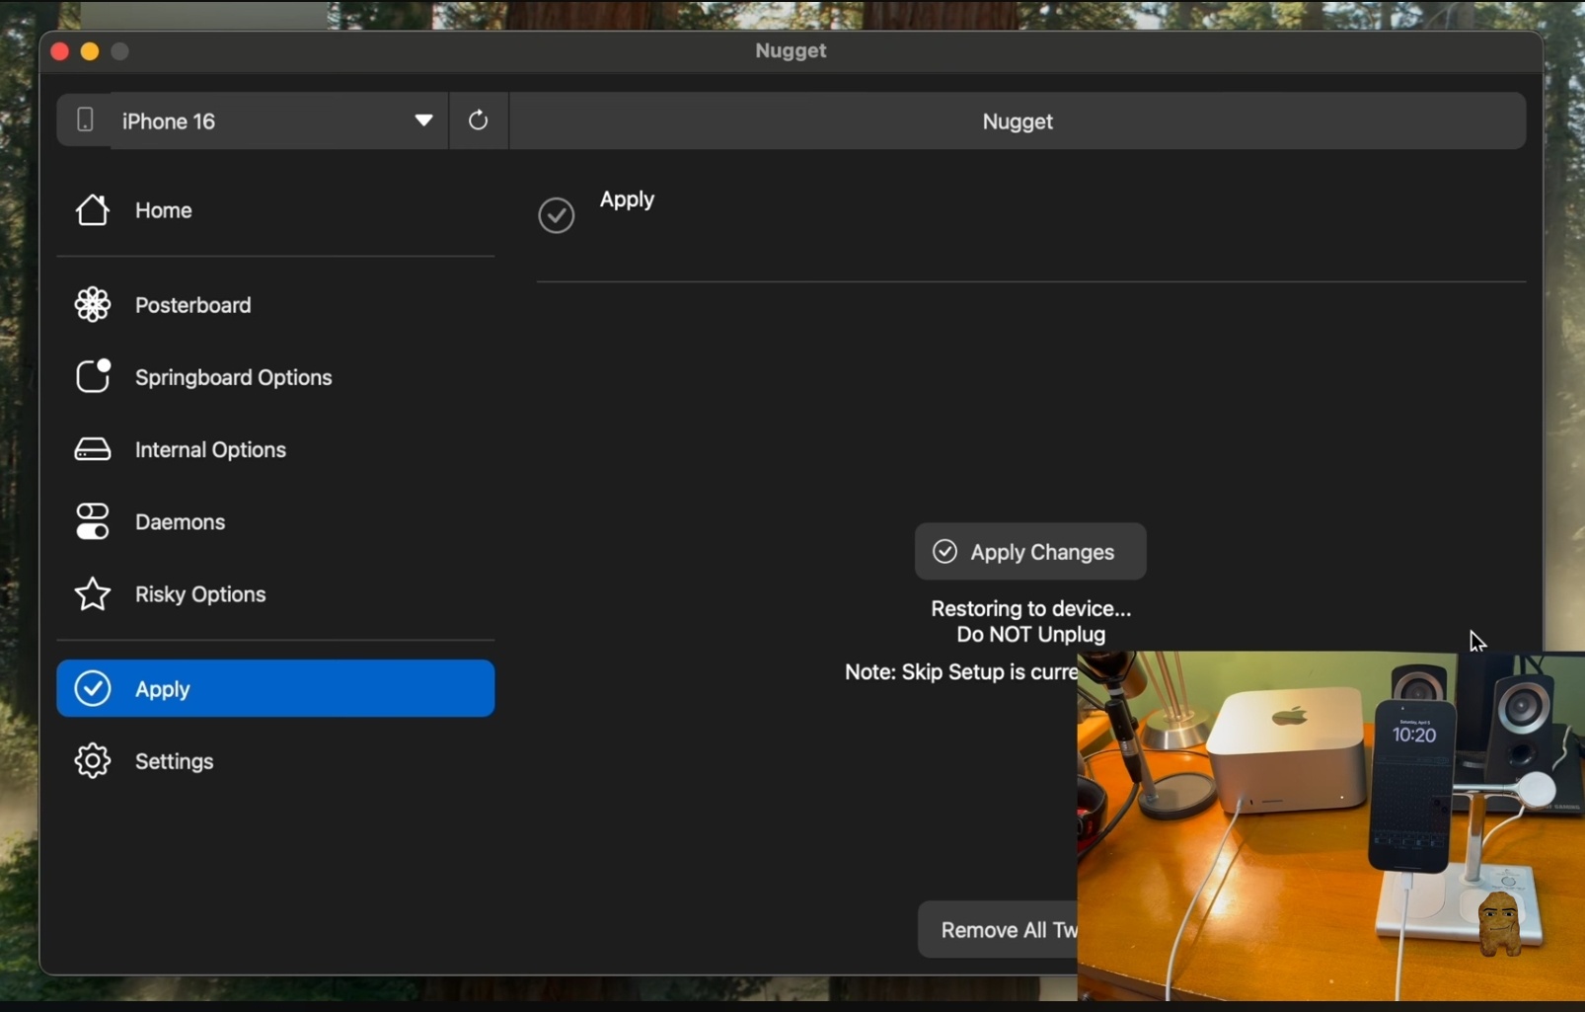Go to Springboard Options

pyautogui.click(x=275, y=377)
